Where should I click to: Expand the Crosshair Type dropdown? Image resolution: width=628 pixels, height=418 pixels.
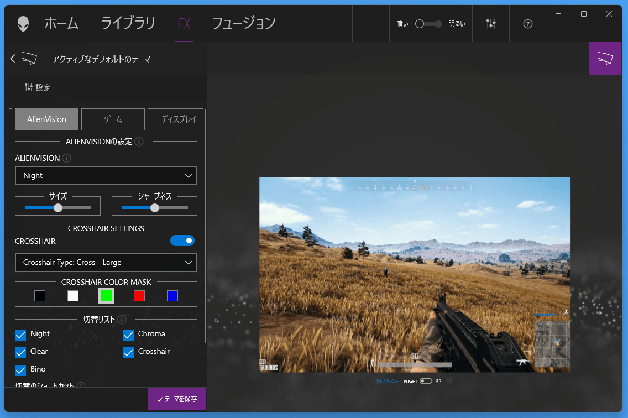pyautogui.click(x=106, y=263)
